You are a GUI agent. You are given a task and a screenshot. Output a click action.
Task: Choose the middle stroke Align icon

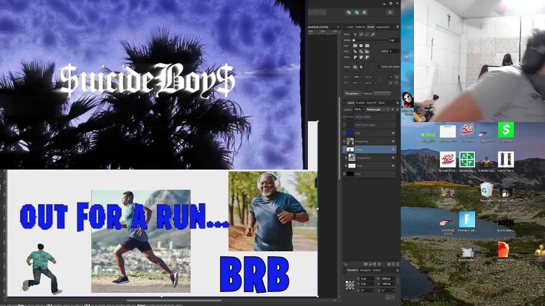tap(361, 57)
